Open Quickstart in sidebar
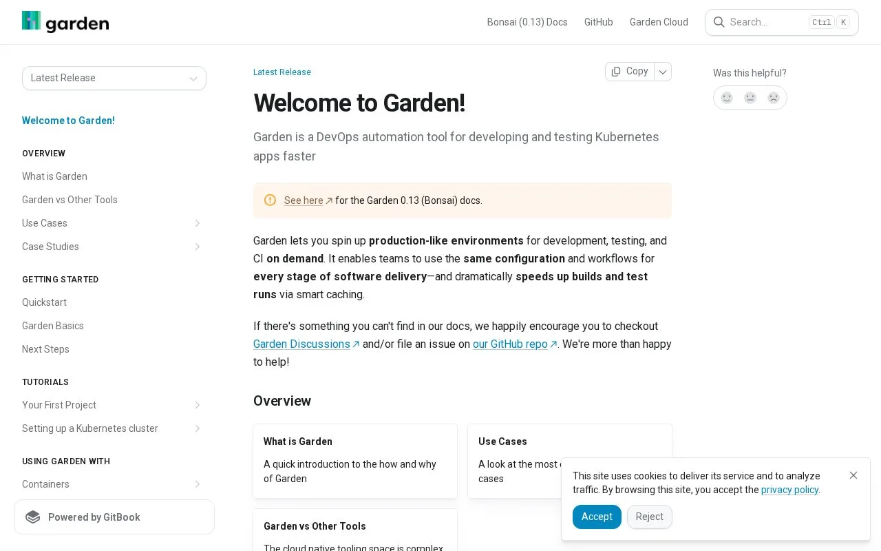 44,302
